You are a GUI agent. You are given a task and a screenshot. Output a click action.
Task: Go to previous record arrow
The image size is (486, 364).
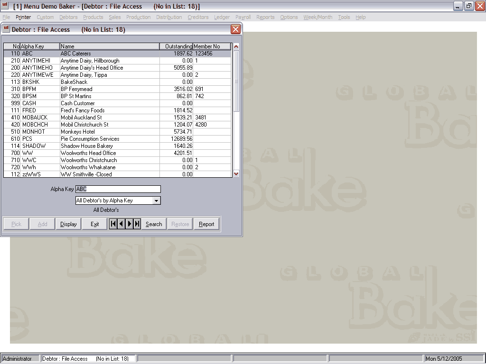point(121,224)
